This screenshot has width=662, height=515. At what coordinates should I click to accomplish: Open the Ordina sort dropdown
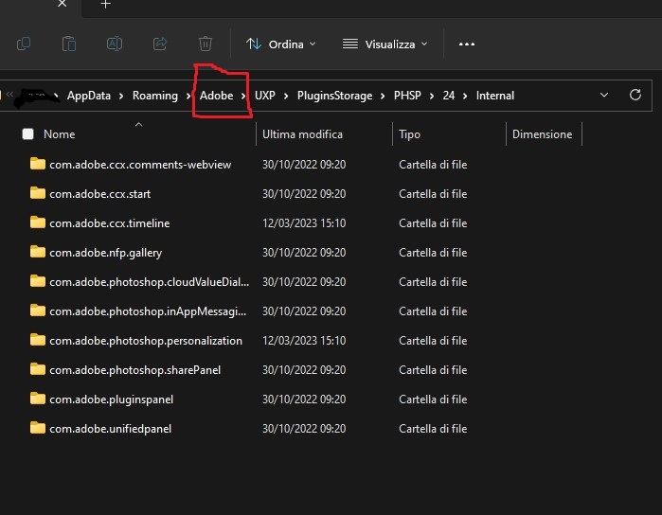pos(281,44)
